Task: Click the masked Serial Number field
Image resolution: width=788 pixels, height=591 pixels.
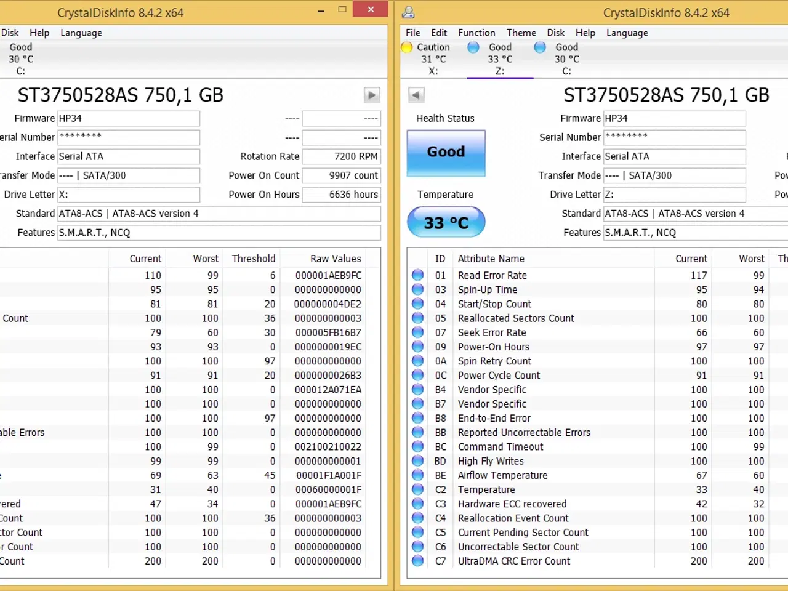Action: (x=675, y=137)
